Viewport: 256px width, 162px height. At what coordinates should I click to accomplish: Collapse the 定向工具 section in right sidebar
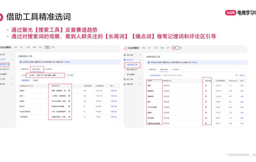point(140,60)
